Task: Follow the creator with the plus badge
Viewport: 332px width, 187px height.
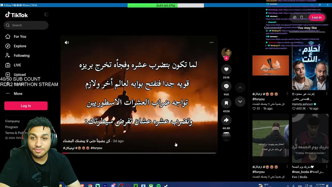Action: point(226,58)
